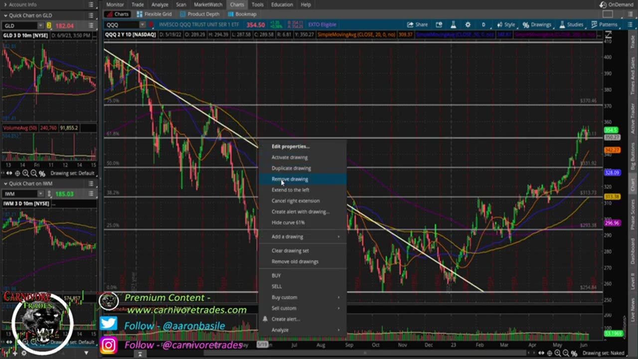
Task: Open the Scan main tab
Action: [181, 4]
